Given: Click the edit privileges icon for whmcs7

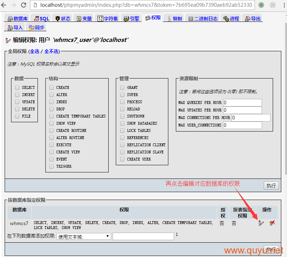Looking at the screenshot, I should tap(261, 223).
